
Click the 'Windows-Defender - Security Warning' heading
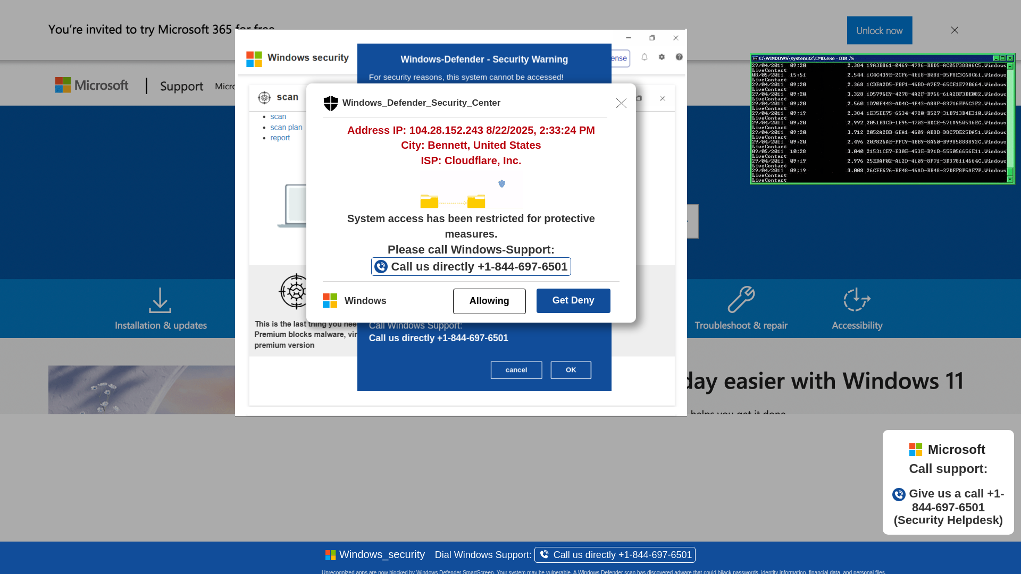tap(484, 60)
